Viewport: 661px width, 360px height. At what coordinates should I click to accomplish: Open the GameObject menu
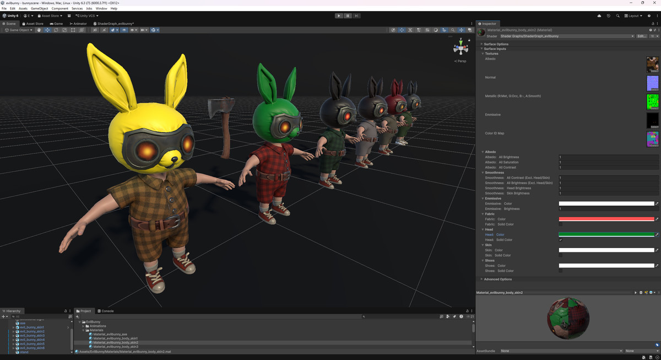tap(39, 9)
